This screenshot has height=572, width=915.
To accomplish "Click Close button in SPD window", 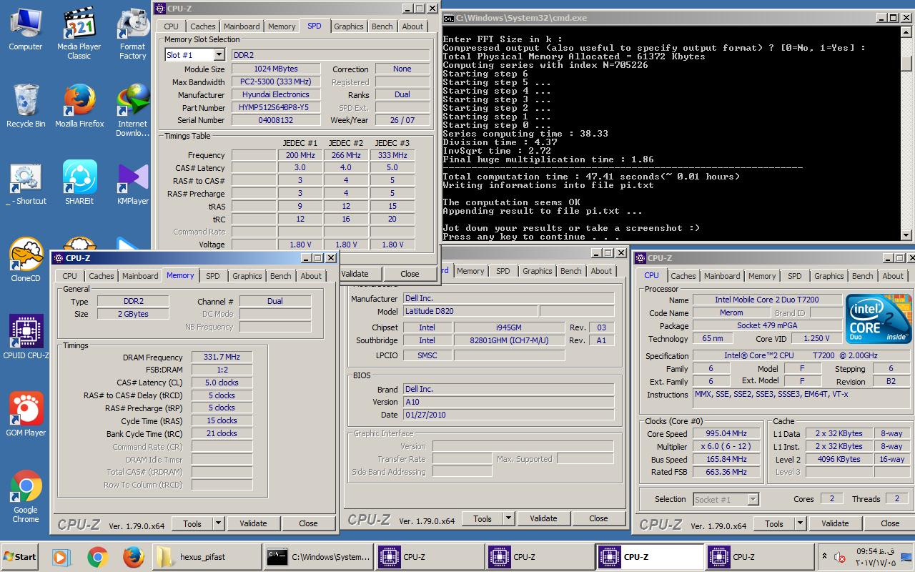I will (x=410, y=274).
